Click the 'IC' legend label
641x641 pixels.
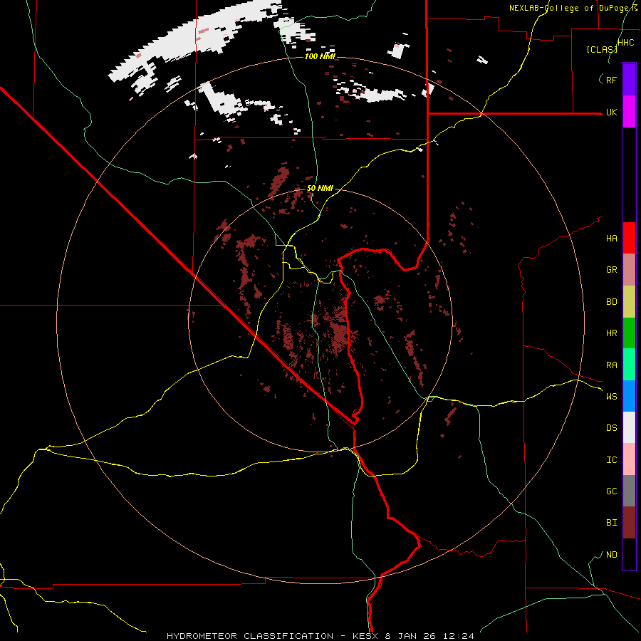pos(611,460)
